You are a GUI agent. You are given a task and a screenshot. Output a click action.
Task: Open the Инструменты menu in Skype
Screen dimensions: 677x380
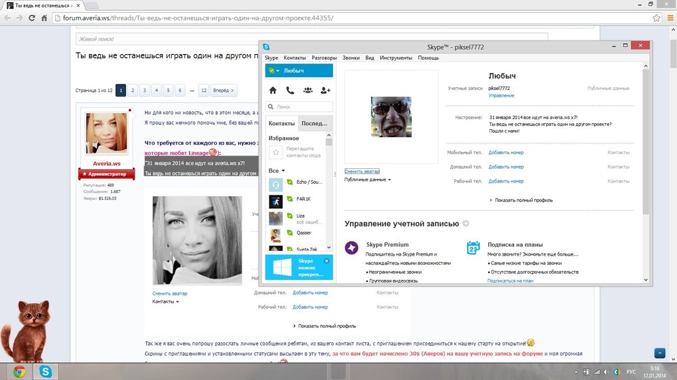pyautogui.click(x=396, y=58)
